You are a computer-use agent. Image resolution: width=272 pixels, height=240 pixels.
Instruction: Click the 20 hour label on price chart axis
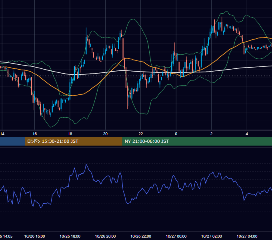point(105,134)
